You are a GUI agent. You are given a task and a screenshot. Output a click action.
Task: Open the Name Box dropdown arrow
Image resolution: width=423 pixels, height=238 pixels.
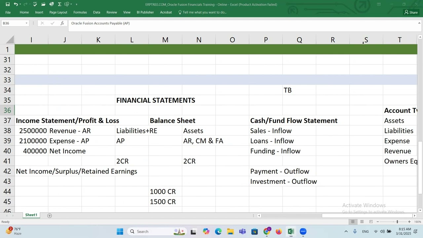pos(26,23)
